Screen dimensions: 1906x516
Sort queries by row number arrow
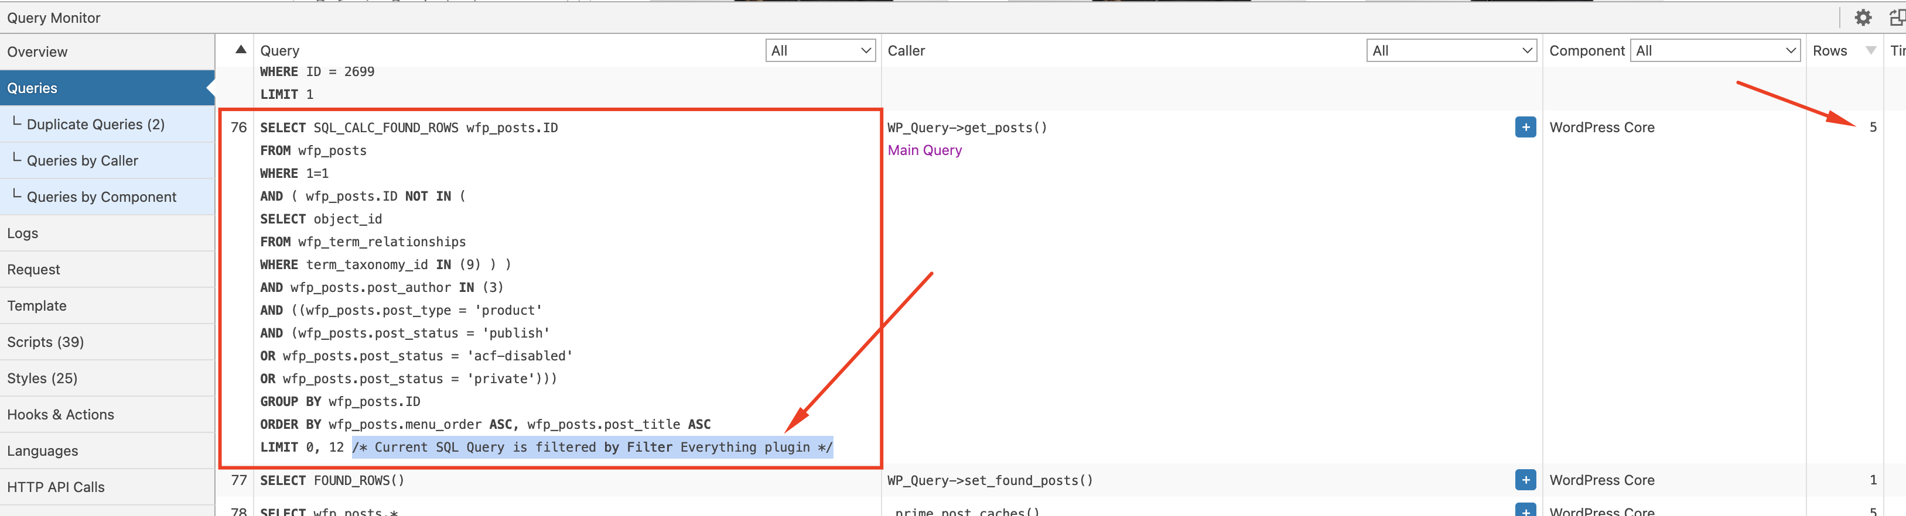(241, 50)
